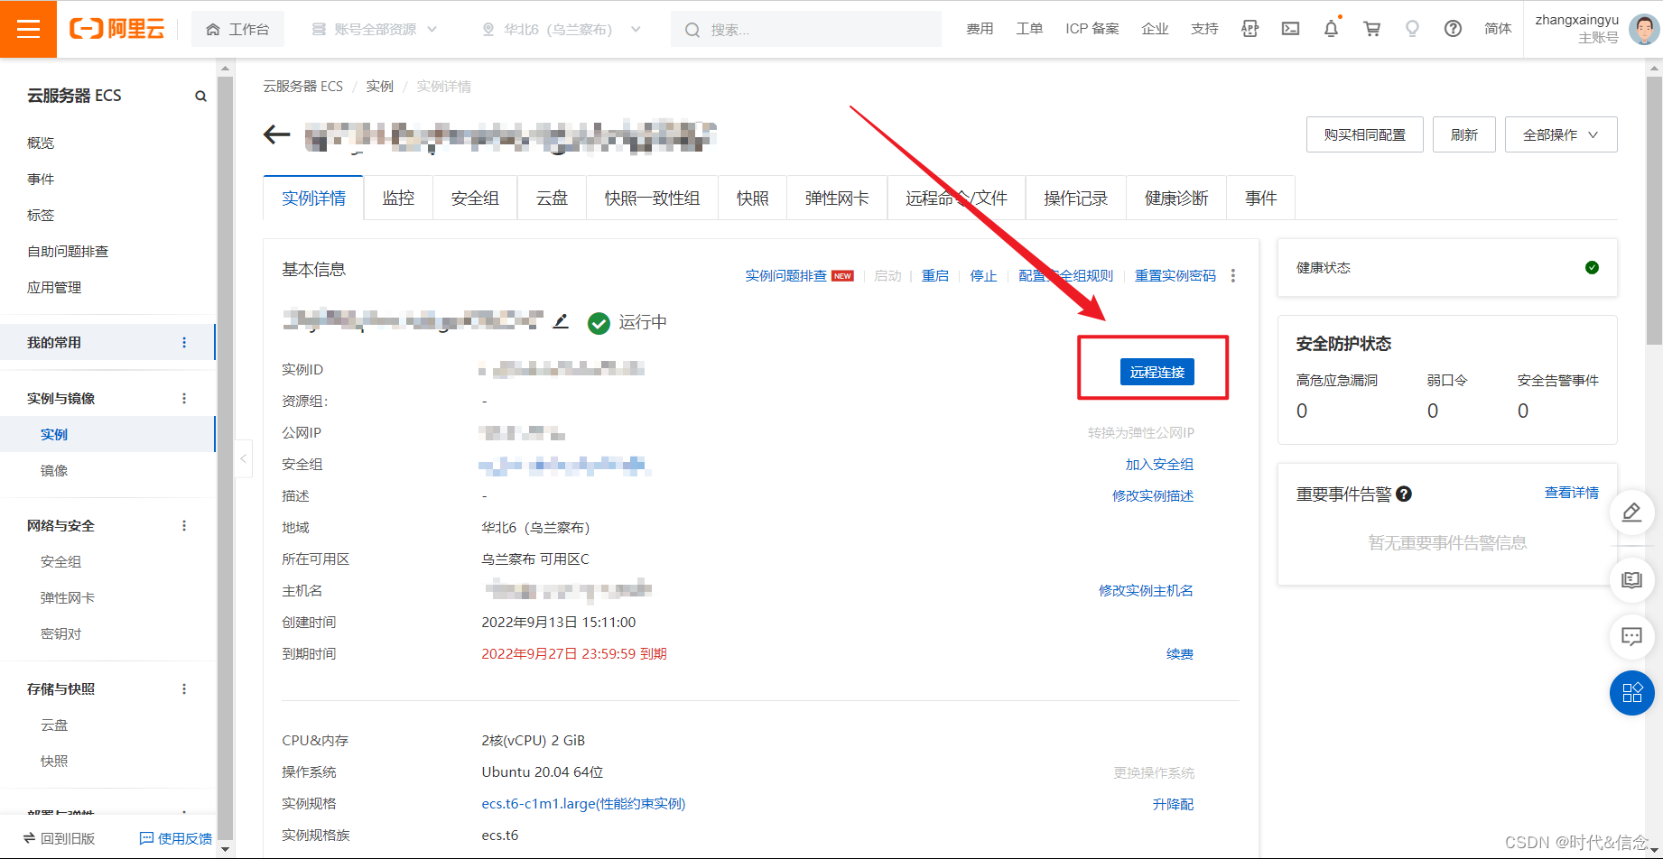Click the 远程连接 button

pos(1157,372)
